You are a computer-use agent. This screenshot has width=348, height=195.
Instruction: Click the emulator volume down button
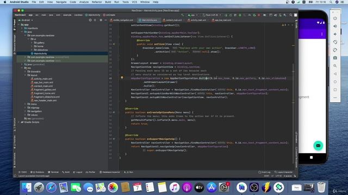point(335,34)
